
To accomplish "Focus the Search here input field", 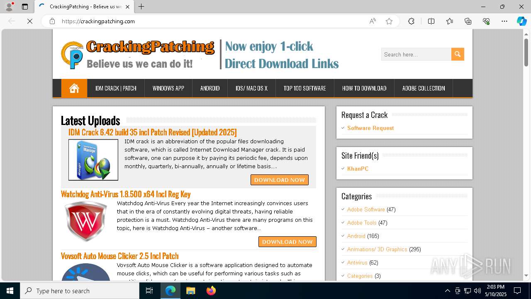I will [416, 54].
